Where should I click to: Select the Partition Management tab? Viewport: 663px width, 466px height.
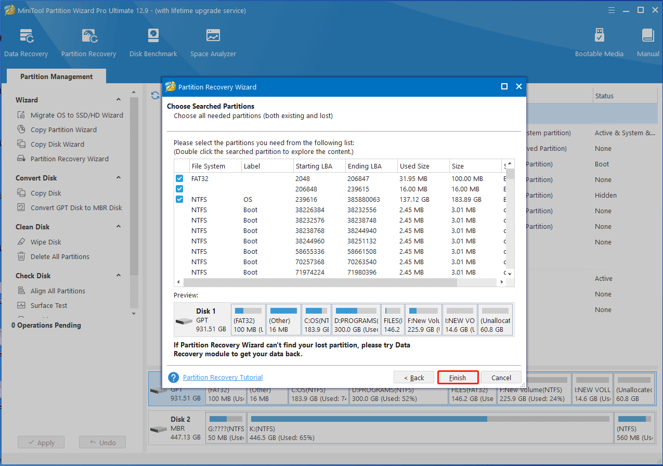coord(56,76)
